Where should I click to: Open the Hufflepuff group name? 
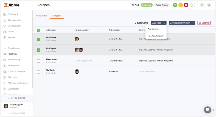[51, 48]
